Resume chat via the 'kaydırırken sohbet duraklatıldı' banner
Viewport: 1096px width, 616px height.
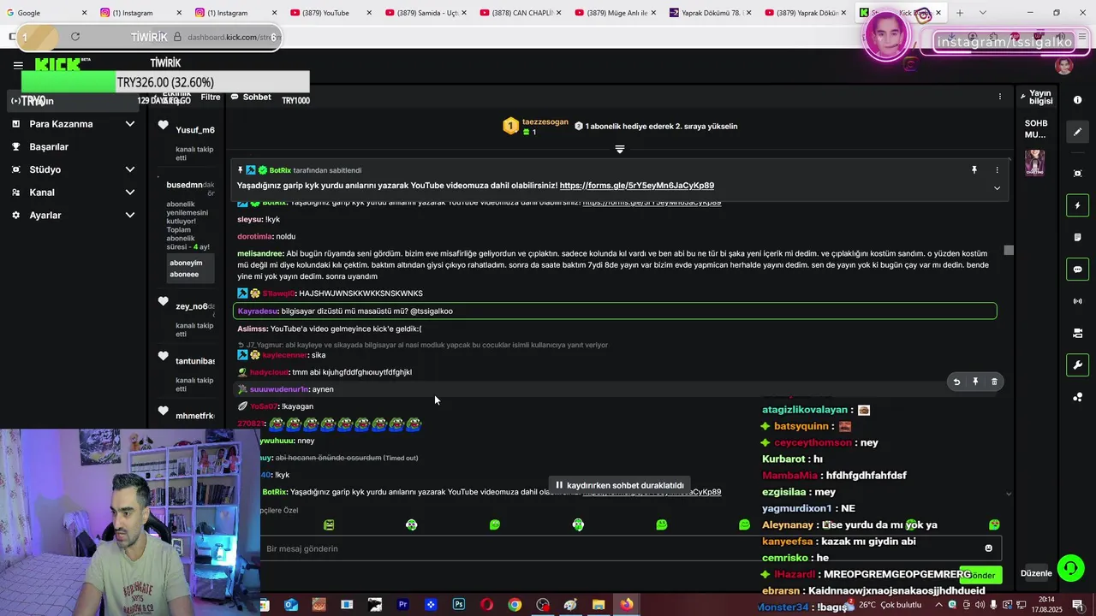tap(619, 485)
